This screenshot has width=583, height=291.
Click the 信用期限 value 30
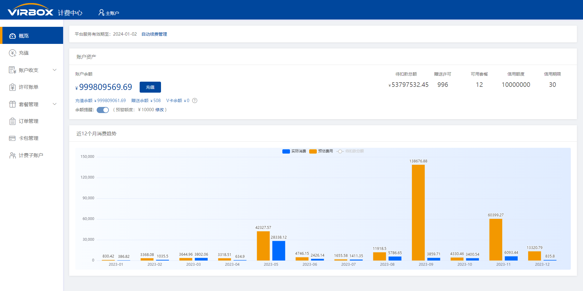click(553, 85)
